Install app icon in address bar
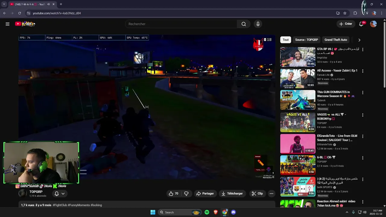 pyautogui.click(x=338, y=13)
